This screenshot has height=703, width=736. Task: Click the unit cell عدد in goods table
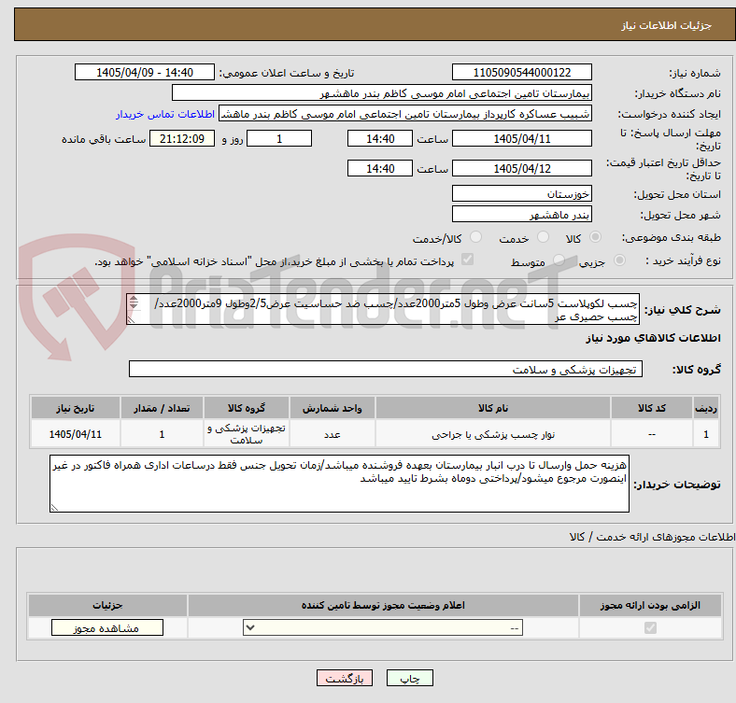pos(333,434)
